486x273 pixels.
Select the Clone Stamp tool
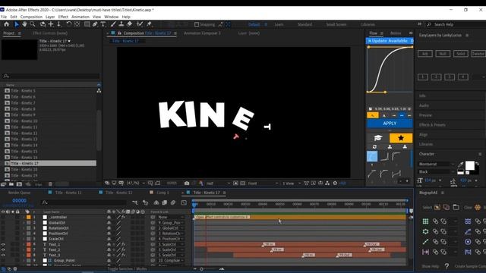click(121, 24)
